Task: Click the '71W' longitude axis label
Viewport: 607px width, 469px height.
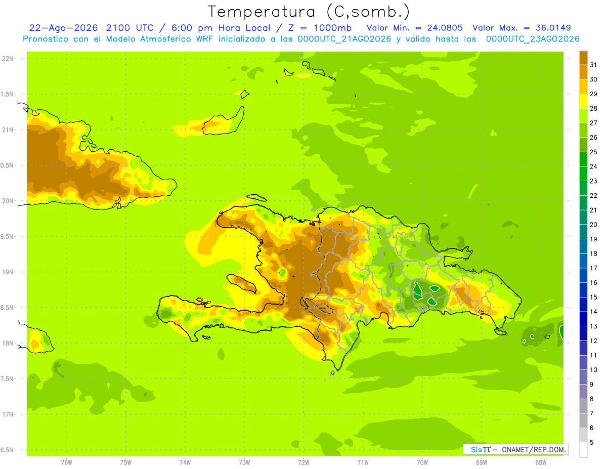Action: click(x=363, y=462)
